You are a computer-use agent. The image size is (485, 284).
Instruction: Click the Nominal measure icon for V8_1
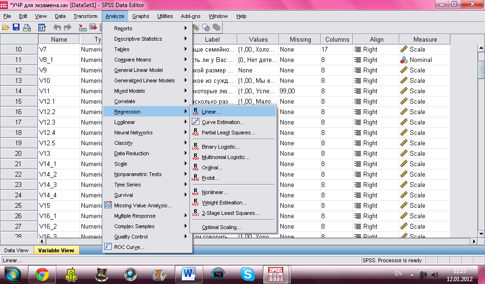pos(404,60)
